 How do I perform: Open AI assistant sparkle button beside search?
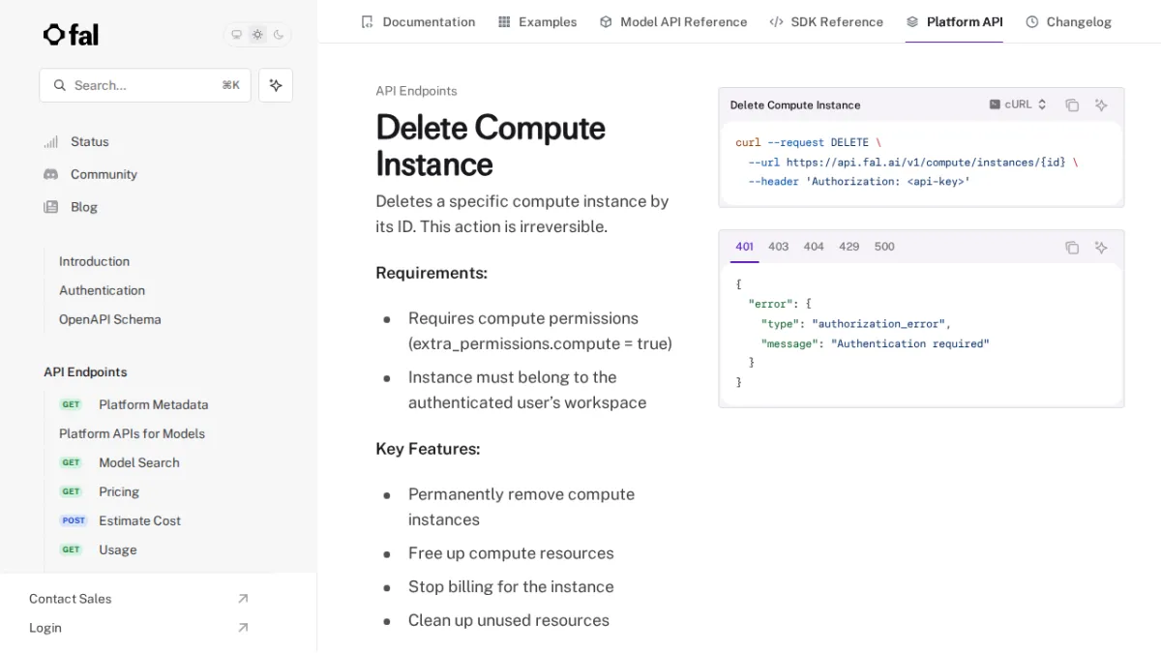(276, 85)
